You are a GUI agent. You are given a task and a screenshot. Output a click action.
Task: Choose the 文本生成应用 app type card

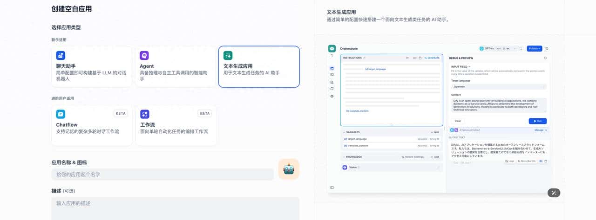pos(259,66)
